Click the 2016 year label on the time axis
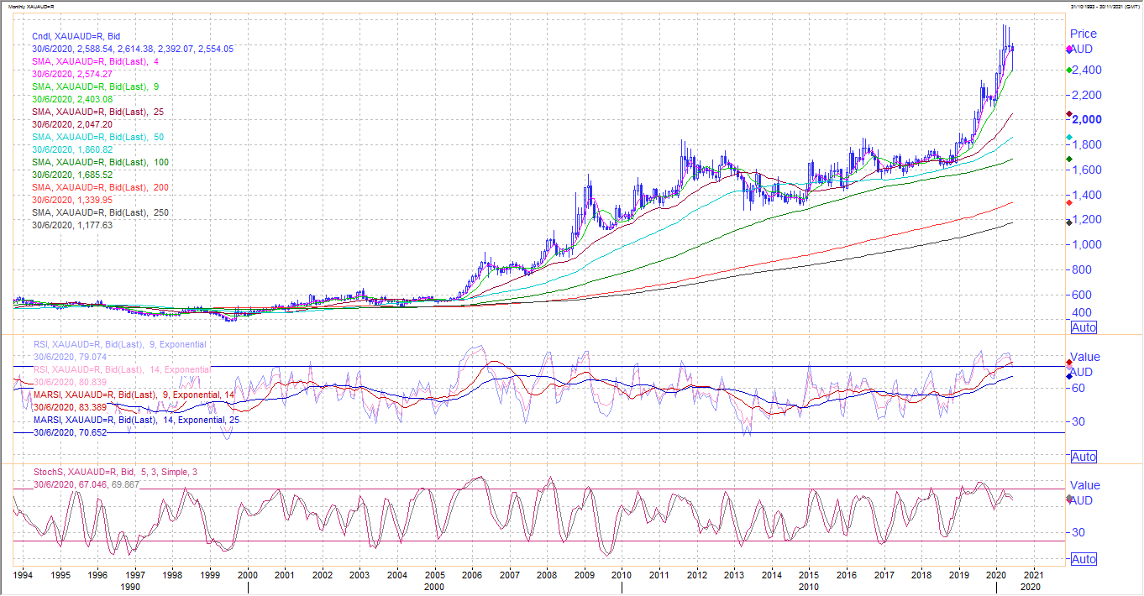The height and width of the screenshot is (596, 1144). [x=847, y=577]
